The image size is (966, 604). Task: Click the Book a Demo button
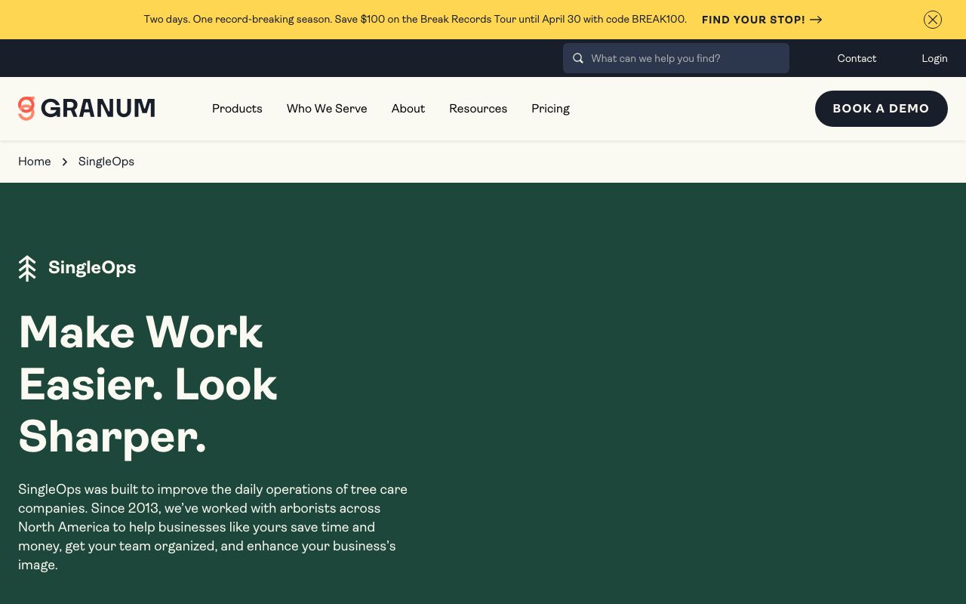pos(881,109)
